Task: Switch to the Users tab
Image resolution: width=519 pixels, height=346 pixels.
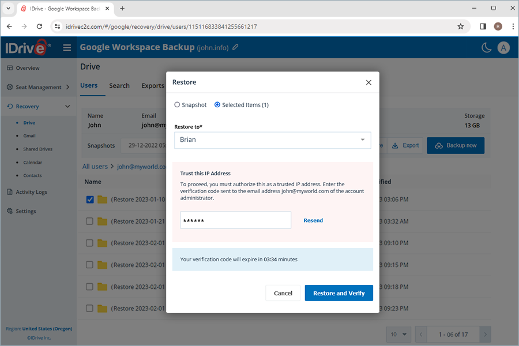Action: (89, 85)
